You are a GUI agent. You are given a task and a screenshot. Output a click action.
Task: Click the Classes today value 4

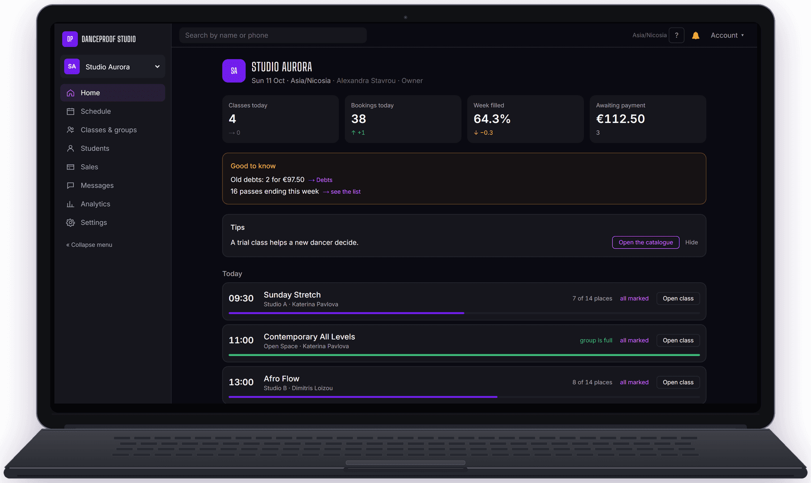tap(232, 119)
